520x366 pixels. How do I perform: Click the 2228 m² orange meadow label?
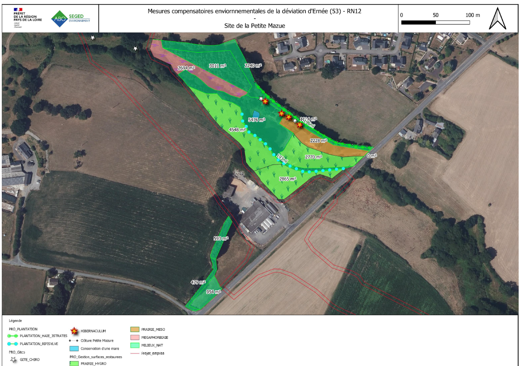coord(318,140)
